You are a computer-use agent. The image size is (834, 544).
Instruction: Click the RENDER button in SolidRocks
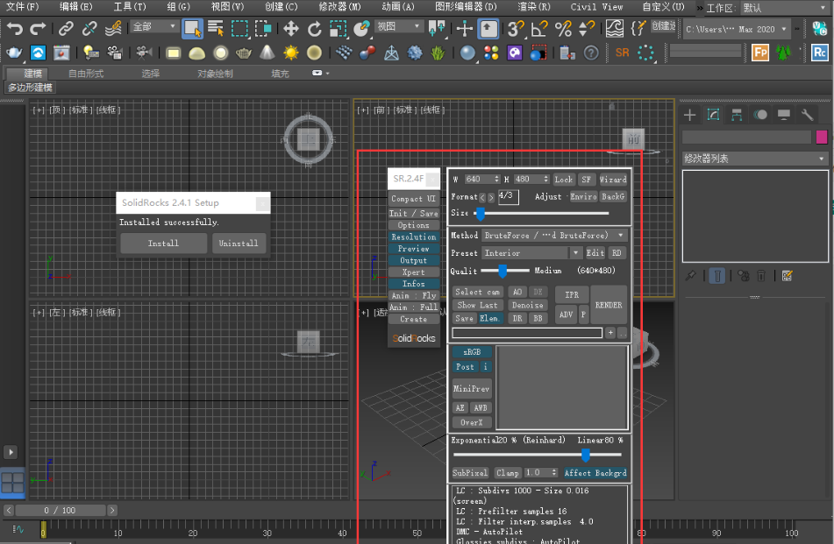pyautogui.click(x=609, y=305)
